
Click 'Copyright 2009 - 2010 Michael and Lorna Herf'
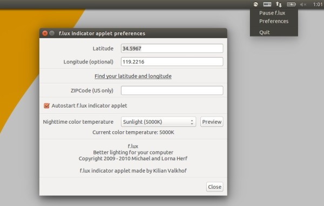(x=133, y=159)
